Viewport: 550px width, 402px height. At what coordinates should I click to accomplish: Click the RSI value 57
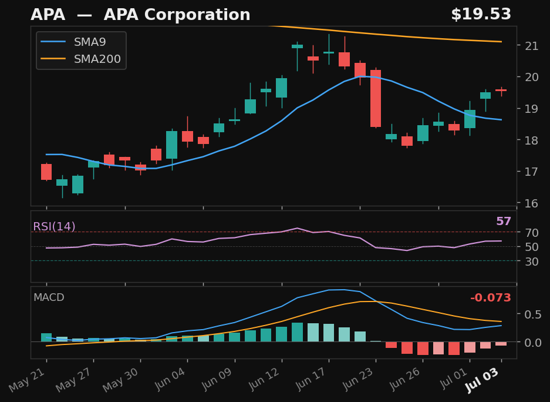click(504, 221)
